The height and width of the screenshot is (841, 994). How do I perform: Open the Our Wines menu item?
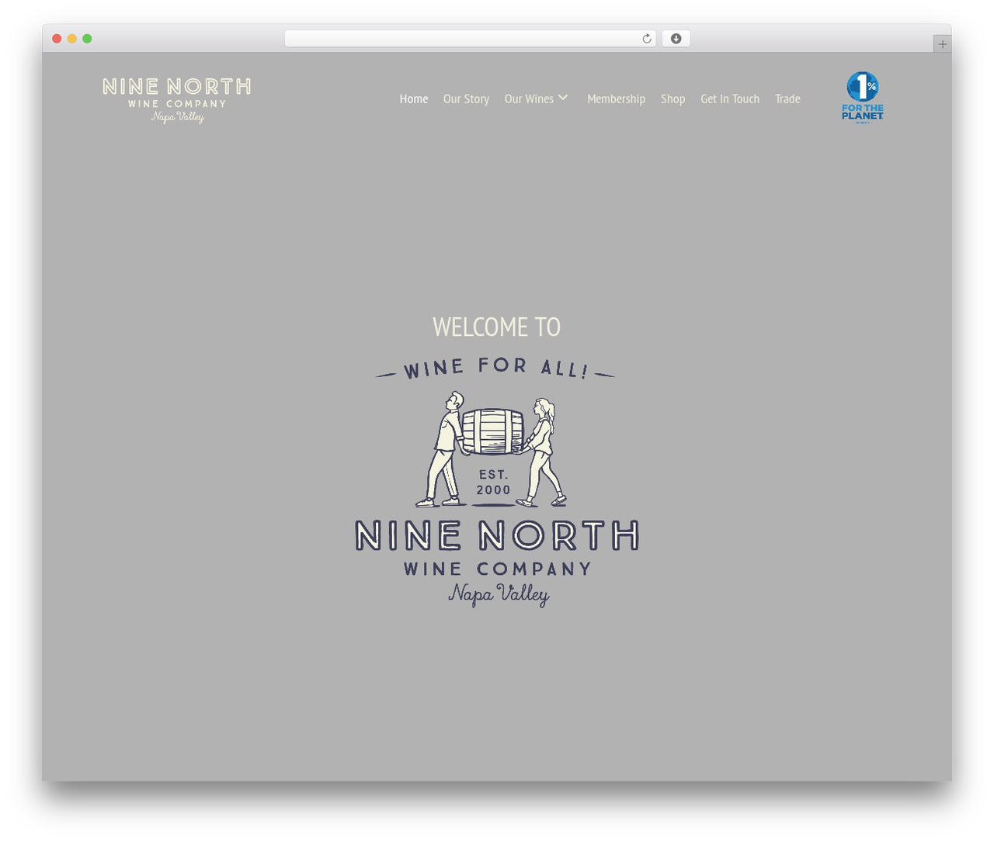click(529, 99)
